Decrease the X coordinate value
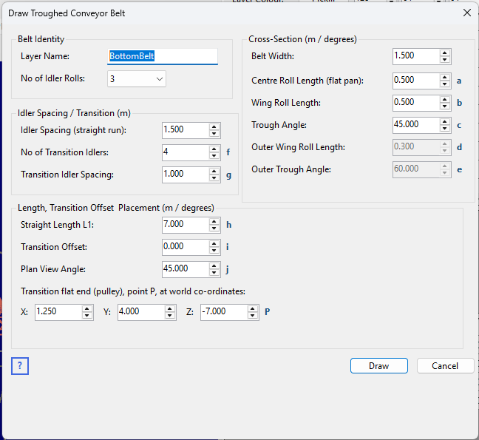Image resolution: width=479 pixels, height=440 pixels. tap(87, 316)
